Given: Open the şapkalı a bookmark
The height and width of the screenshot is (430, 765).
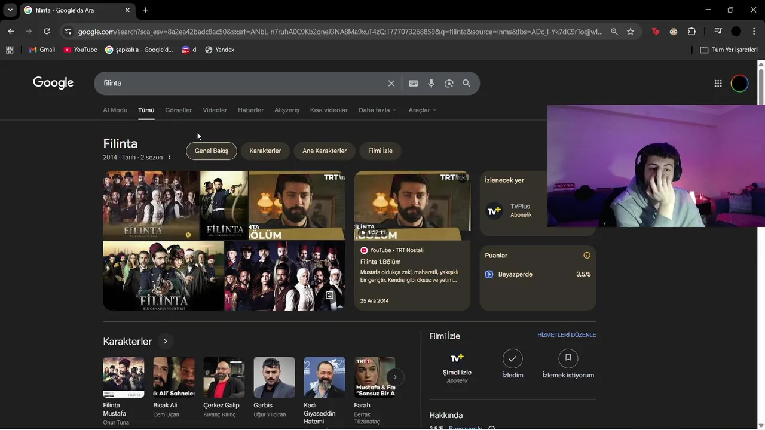Looking at the screenshot, I should point(139,50).
